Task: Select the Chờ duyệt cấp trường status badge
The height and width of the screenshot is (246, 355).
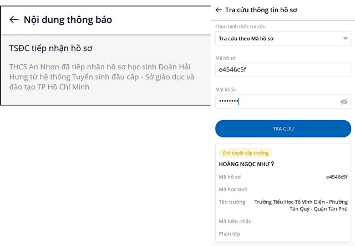Action: [245, 153]
